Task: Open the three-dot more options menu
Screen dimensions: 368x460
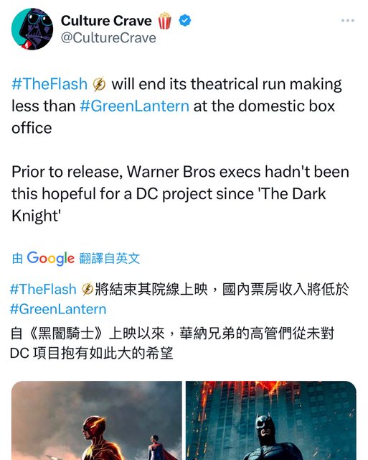Action: pos(348,21)
